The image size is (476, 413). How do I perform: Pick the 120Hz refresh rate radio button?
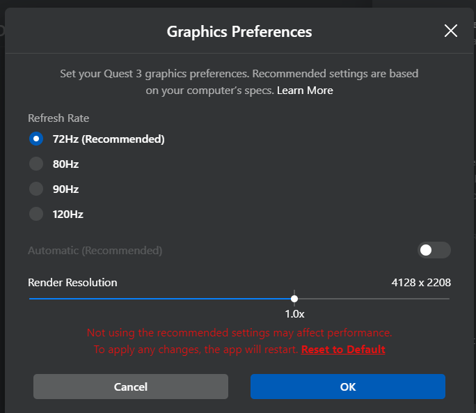pyautogui.click(x=36, y=214)
